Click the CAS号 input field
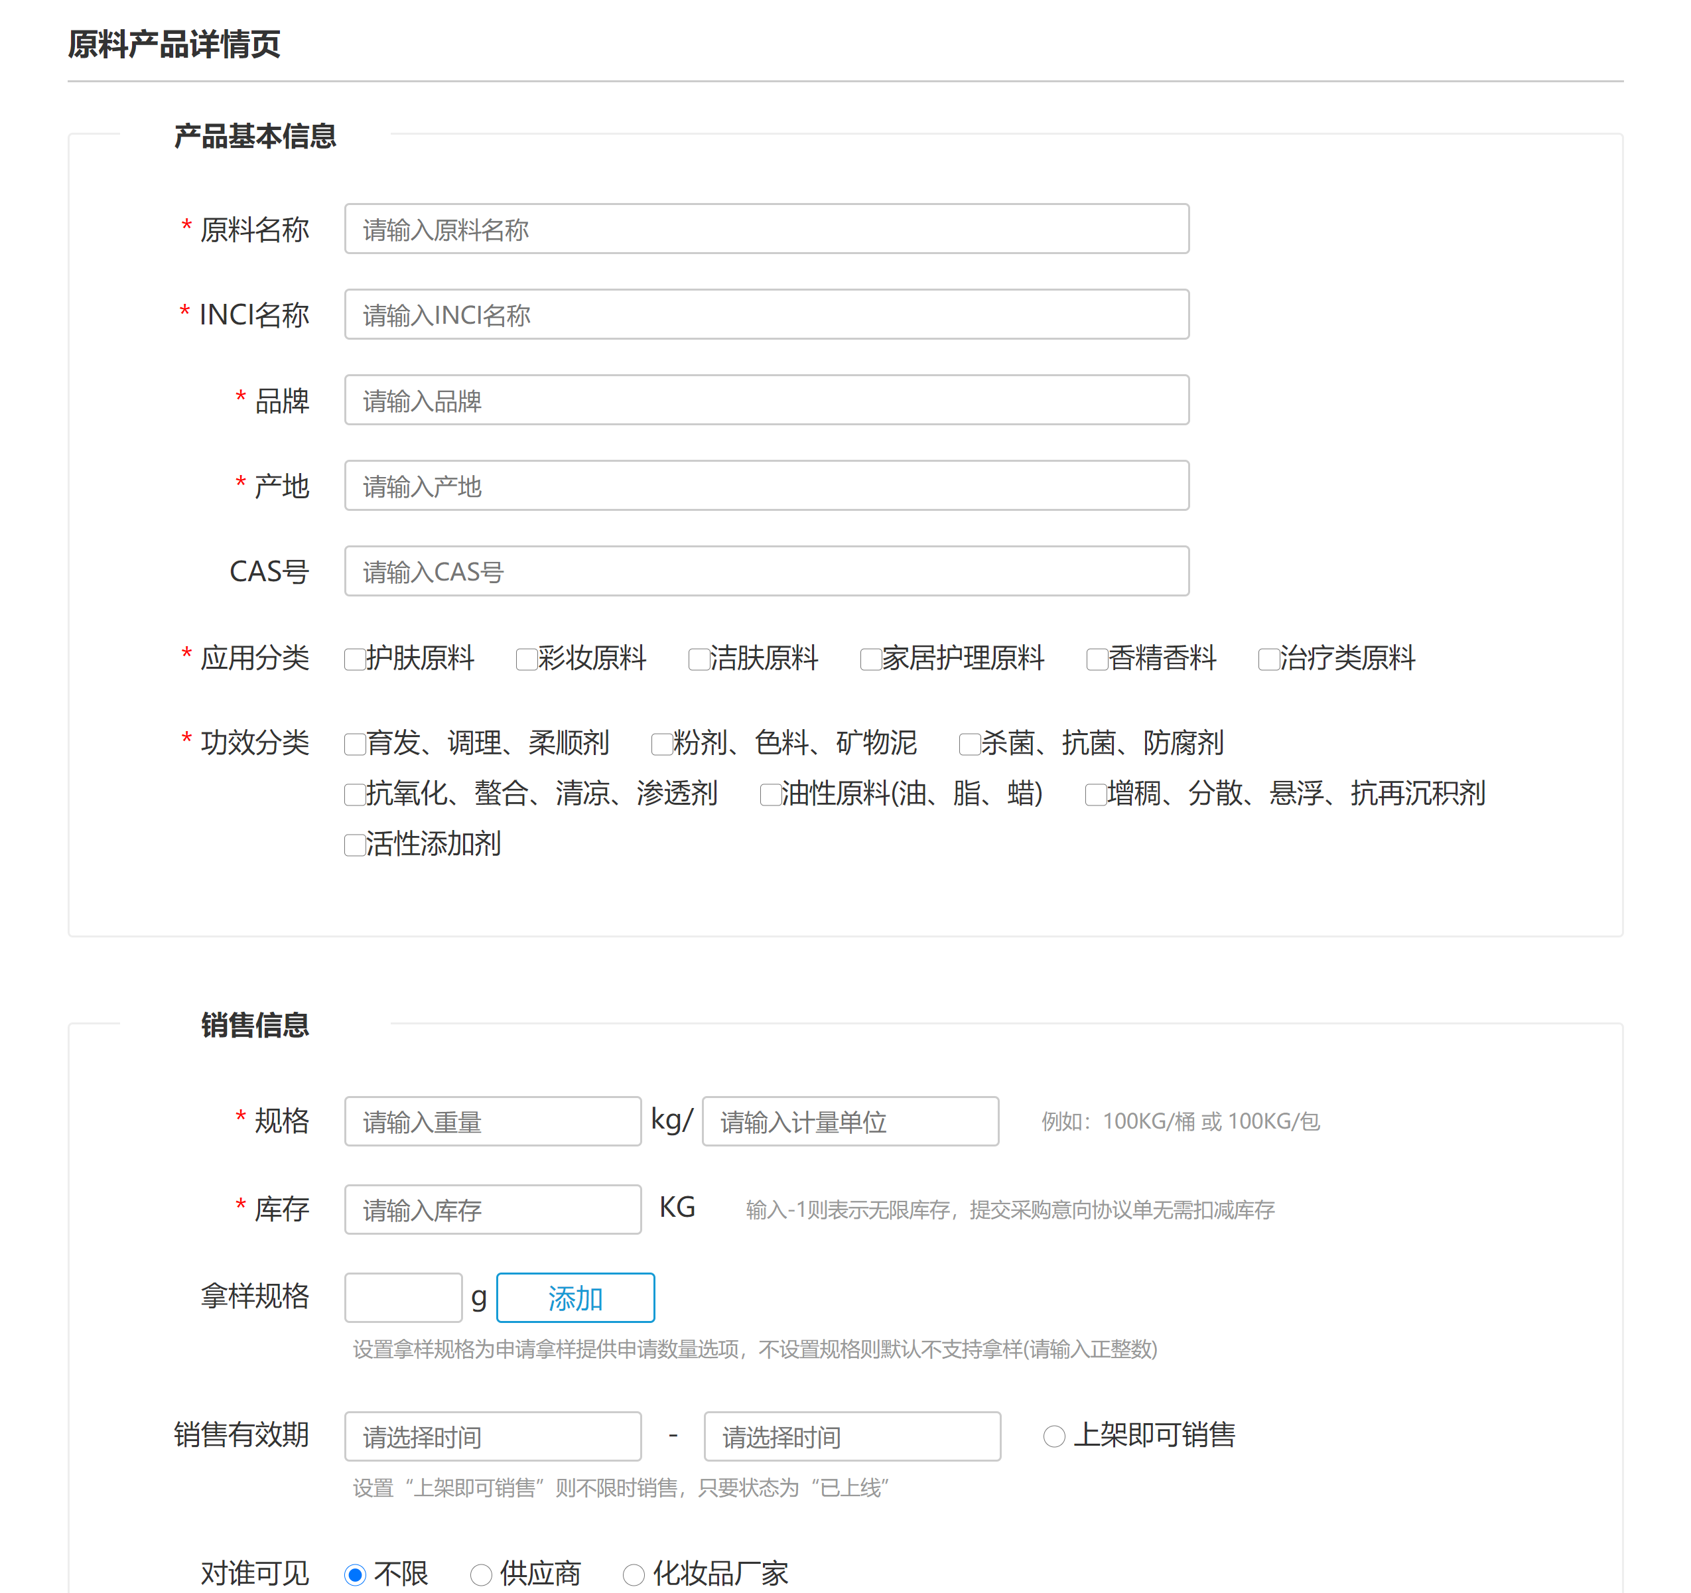 (x=766, y=571)
